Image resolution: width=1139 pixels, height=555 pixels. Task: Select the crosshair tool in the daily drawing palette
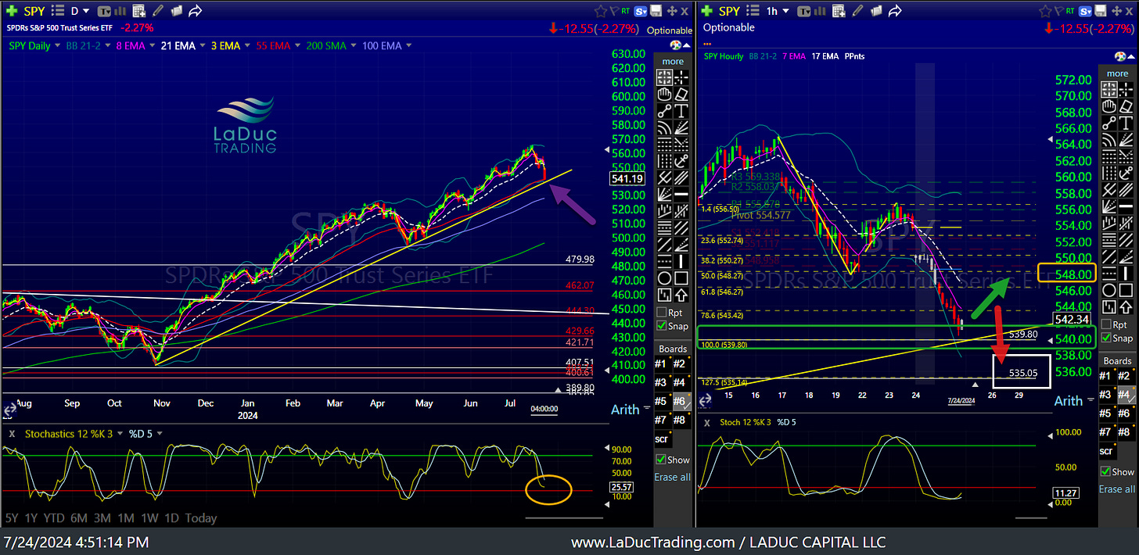click(x=682, y=77)
